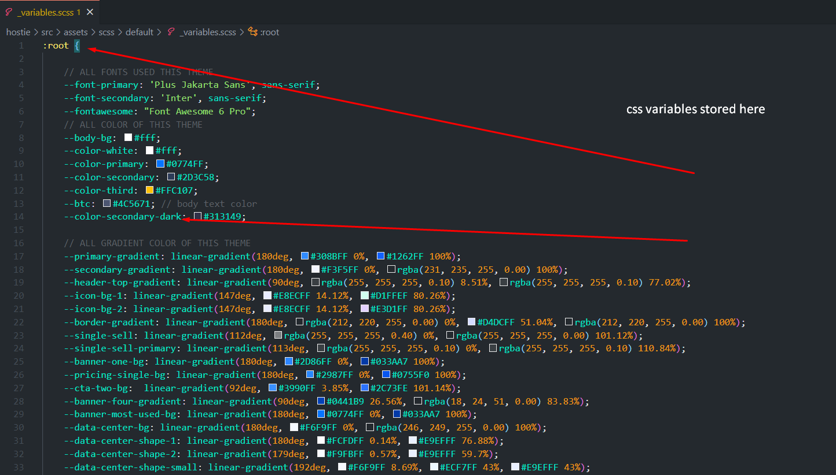Open the #F3F5FF color swatch
The image size is (836, 475).
[x=316, y=269]
